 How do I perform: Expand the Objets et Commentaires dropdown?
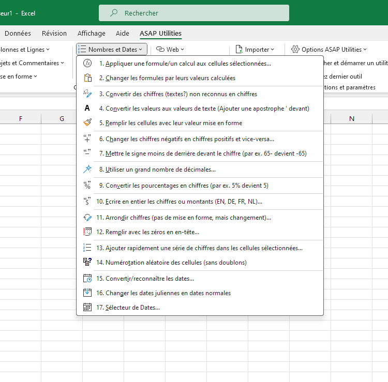(x=32, y=63)
